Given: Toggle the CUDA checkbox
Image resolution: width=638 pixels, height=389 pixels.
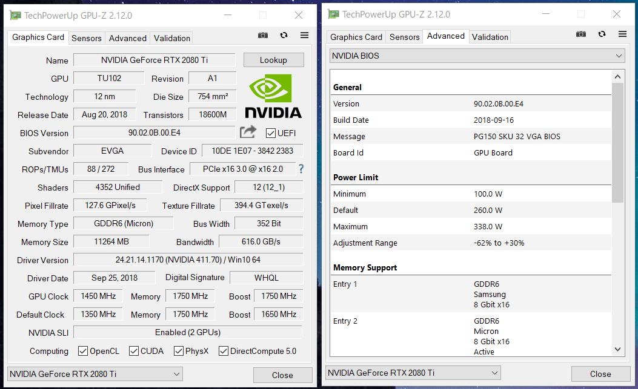Looking at the screenshot, I should tap(133, 351).
